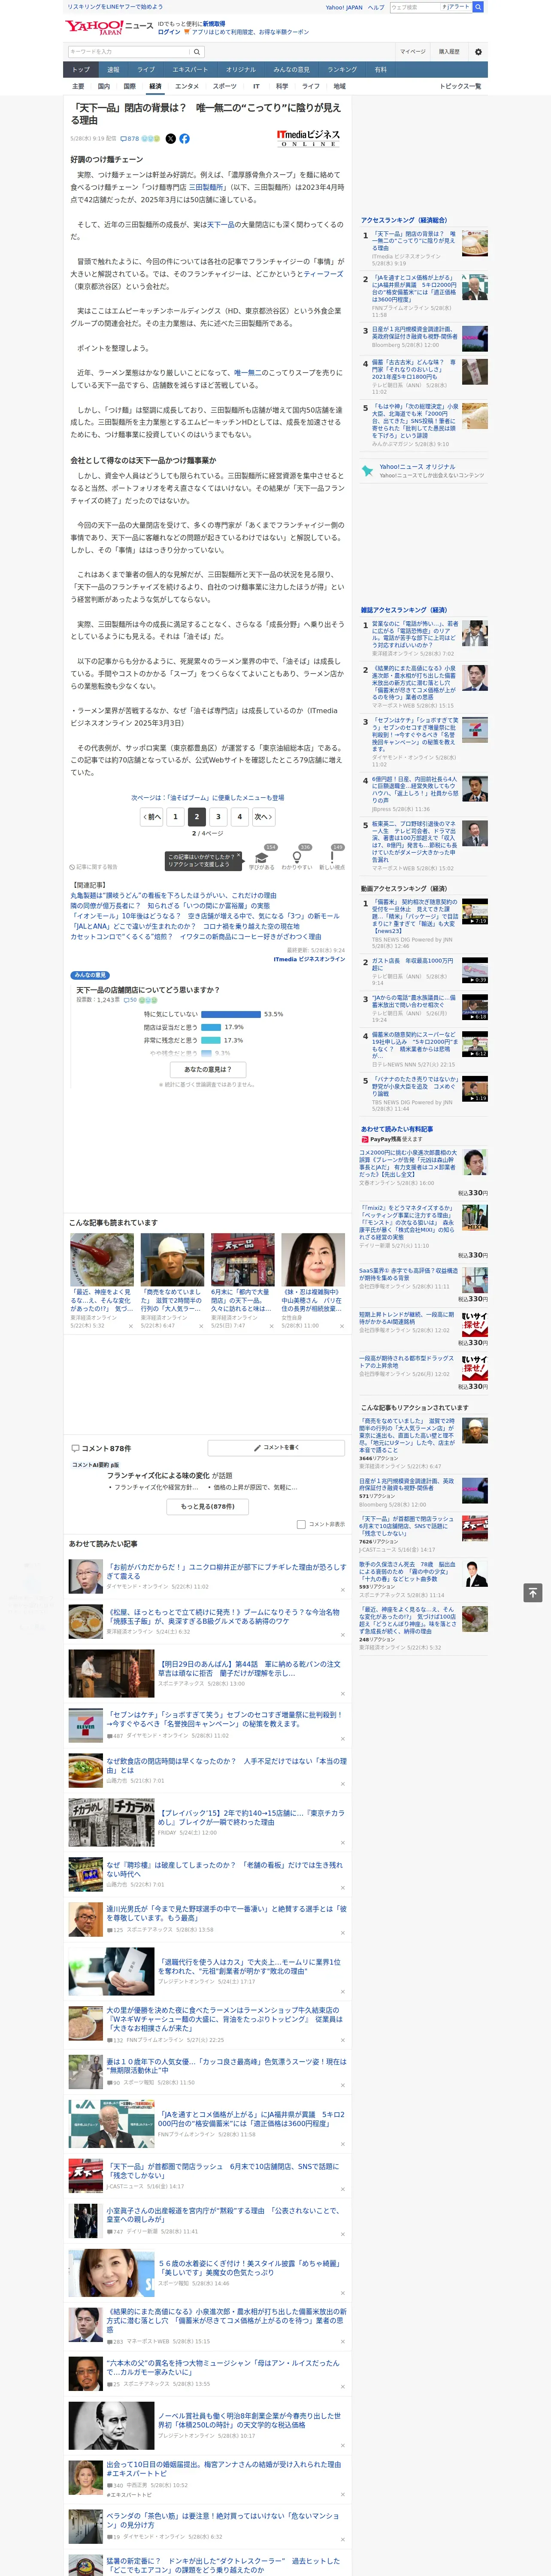
Task: Select the トップ tab
Action: [x=81, y=70]
